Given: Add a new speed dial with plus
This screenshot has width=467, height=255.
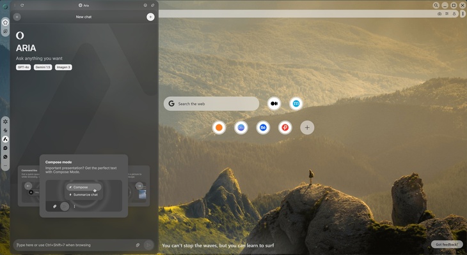Looking at the screenshot, I should [307, 127].
